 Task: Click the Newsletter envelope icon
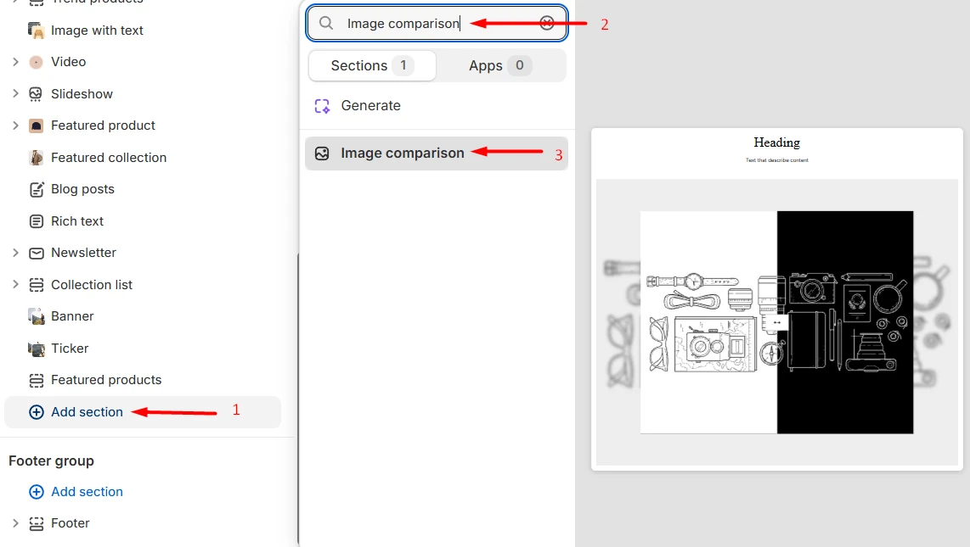(x=37, y=253)
